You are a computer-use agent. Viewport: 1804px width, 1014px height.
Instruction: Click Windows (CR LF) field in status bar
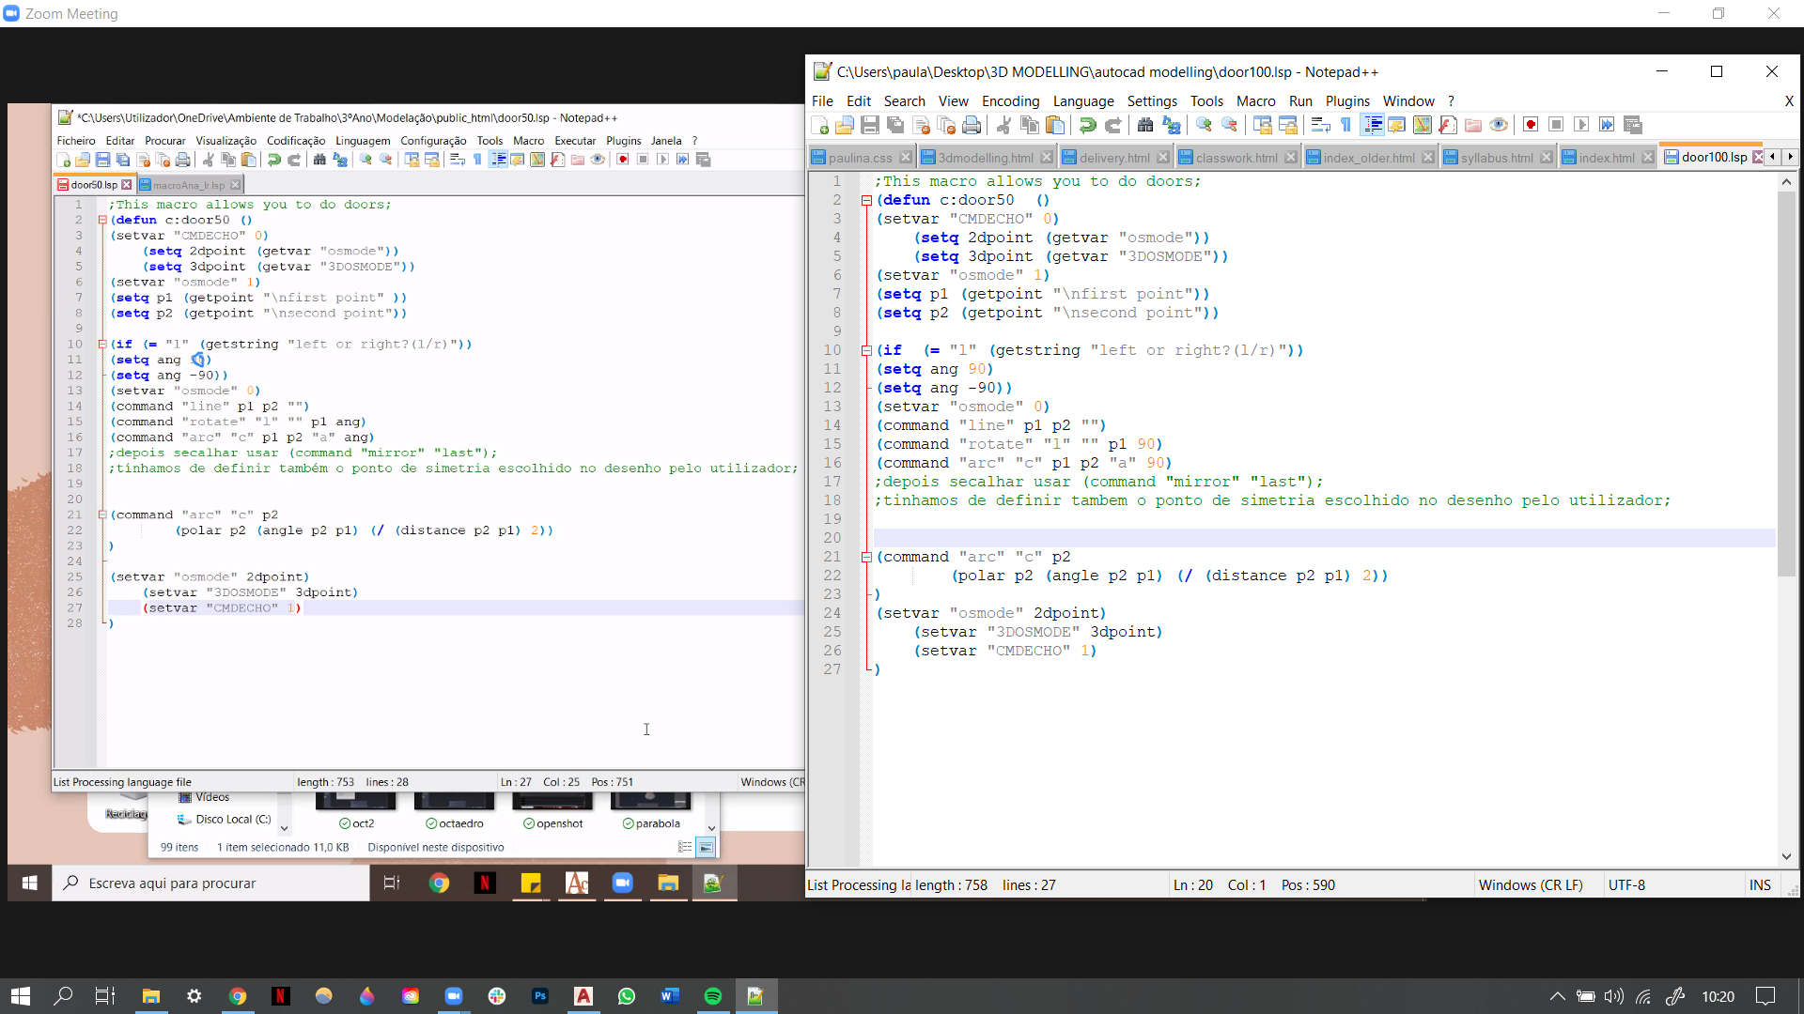(x=1531, y=885)
